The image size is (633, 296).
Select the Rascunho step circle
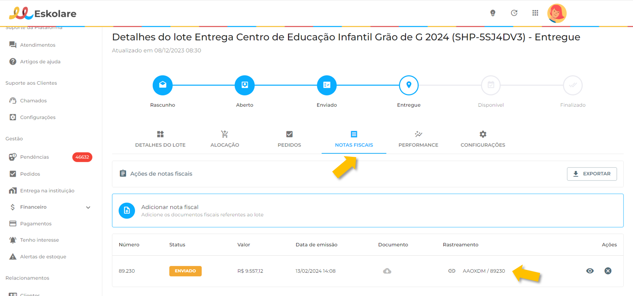(x=163, y=85)
